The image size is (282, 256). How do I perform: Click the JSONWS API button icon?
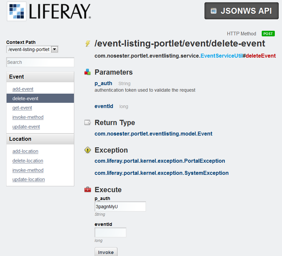point(214,11)
